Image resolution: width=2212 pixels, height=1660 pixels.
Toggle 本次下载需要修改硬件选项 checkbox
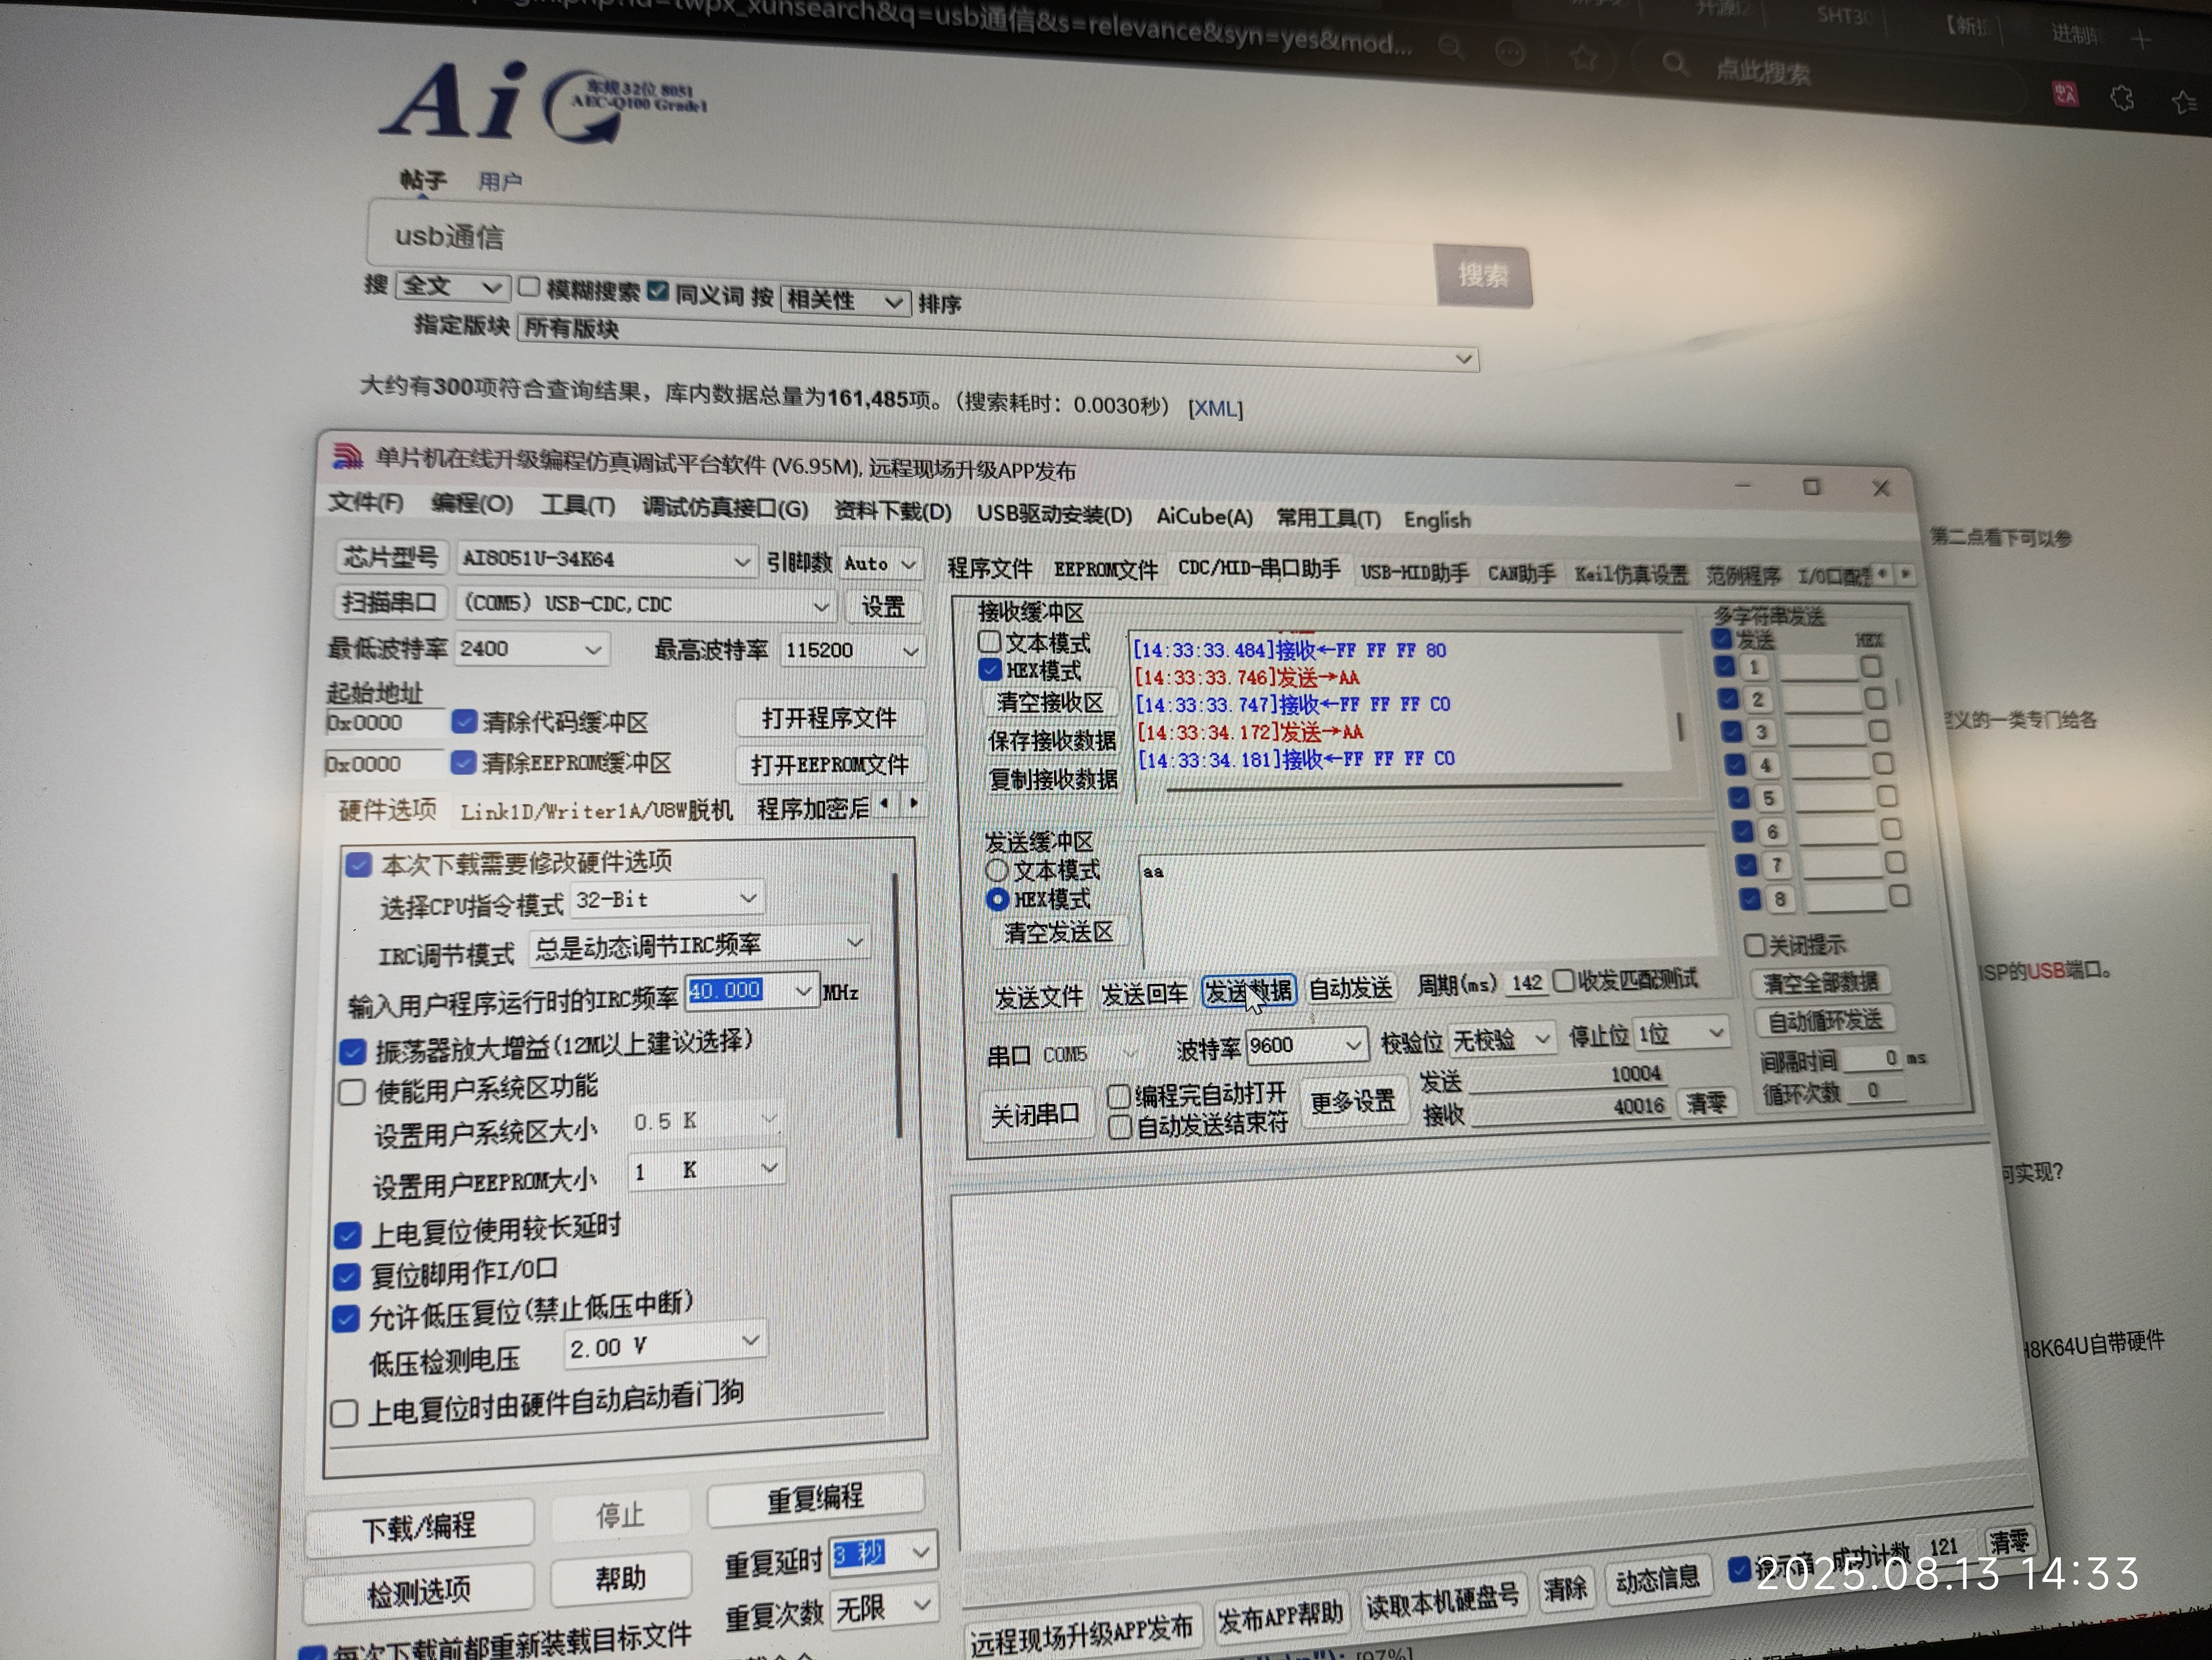(358, 864)
